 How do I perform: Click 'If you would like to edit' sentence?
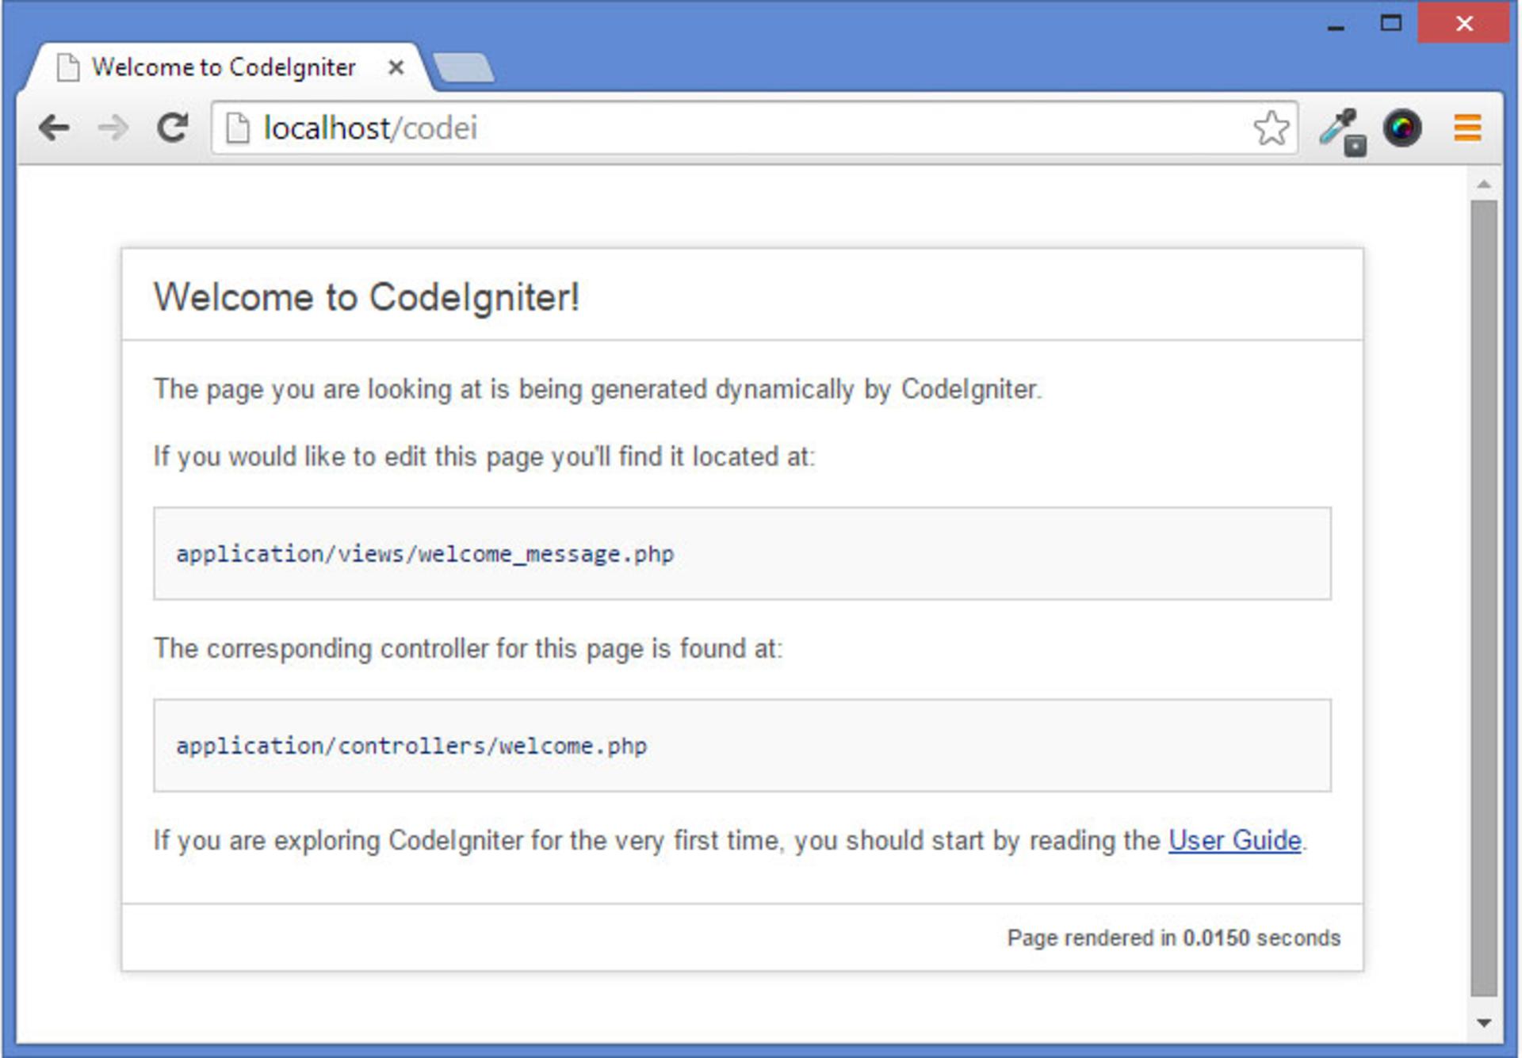(x=484, y=456)
